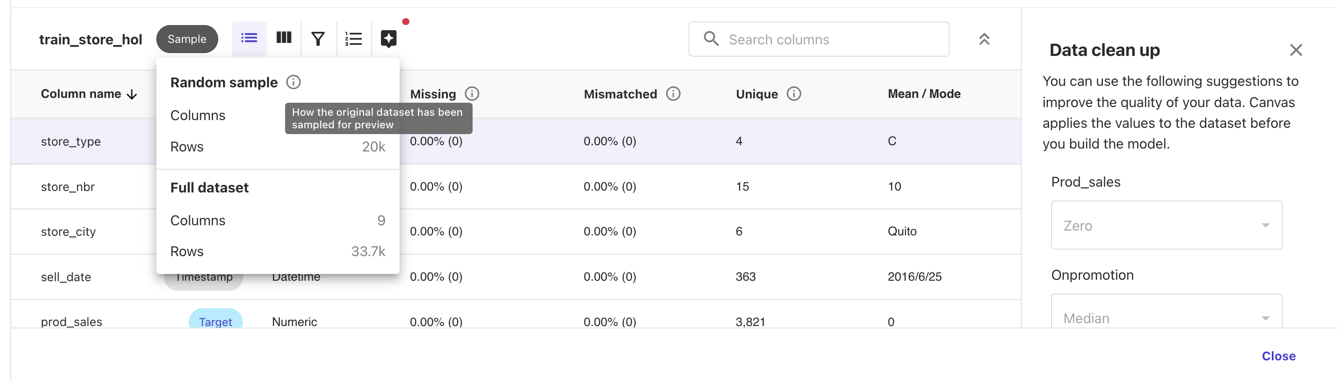This screenshot has width=1337, height=382.
Task: Click info icon beside Unique header
Action: (794, 94)
